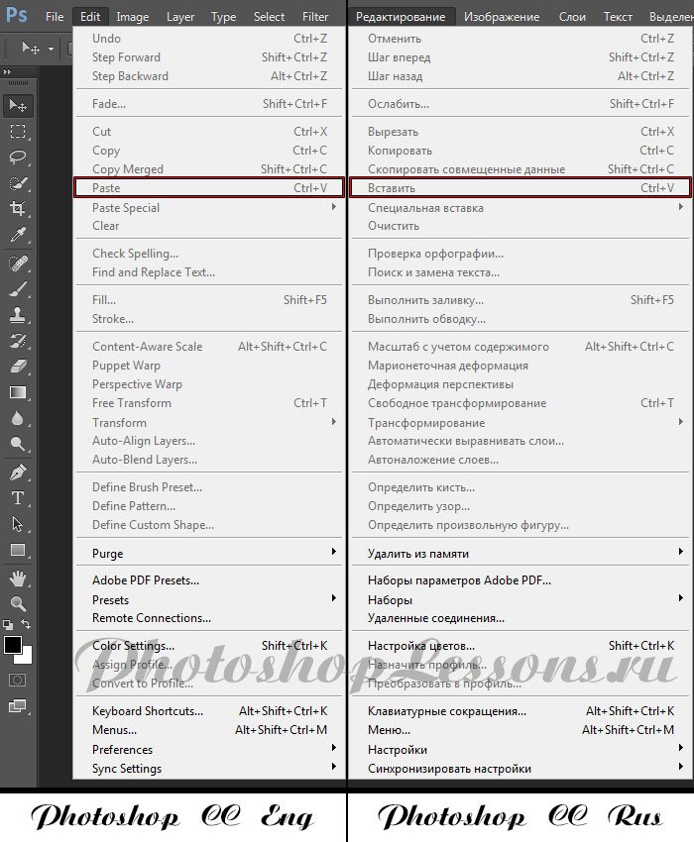Select the Pen tool
This screenshot has height=842, width=694.
18,473
